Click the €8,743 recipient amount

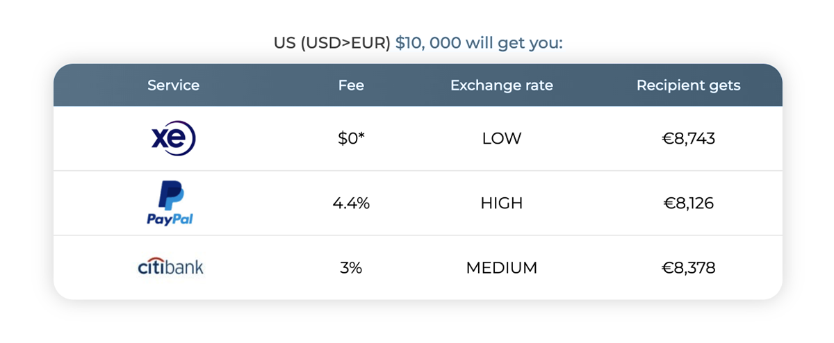tap(688, 139)
